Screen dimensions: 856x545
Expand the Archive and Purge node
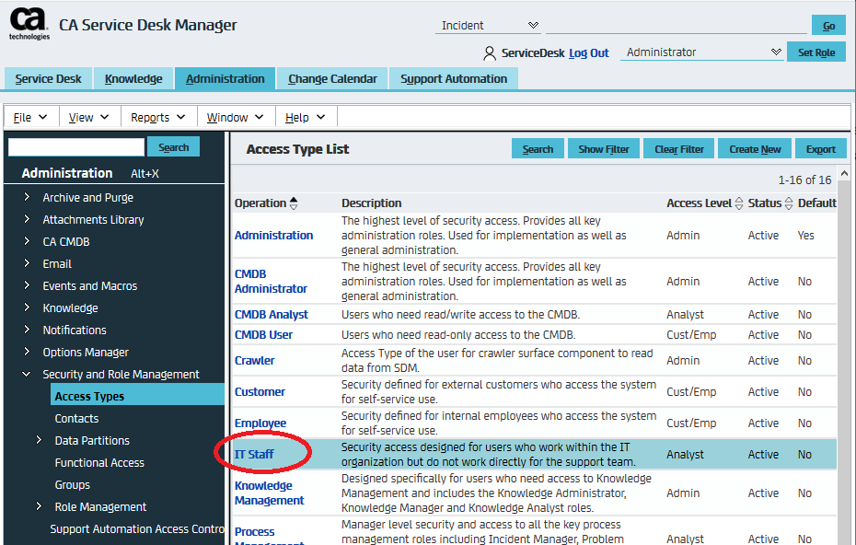pos(26,198)
